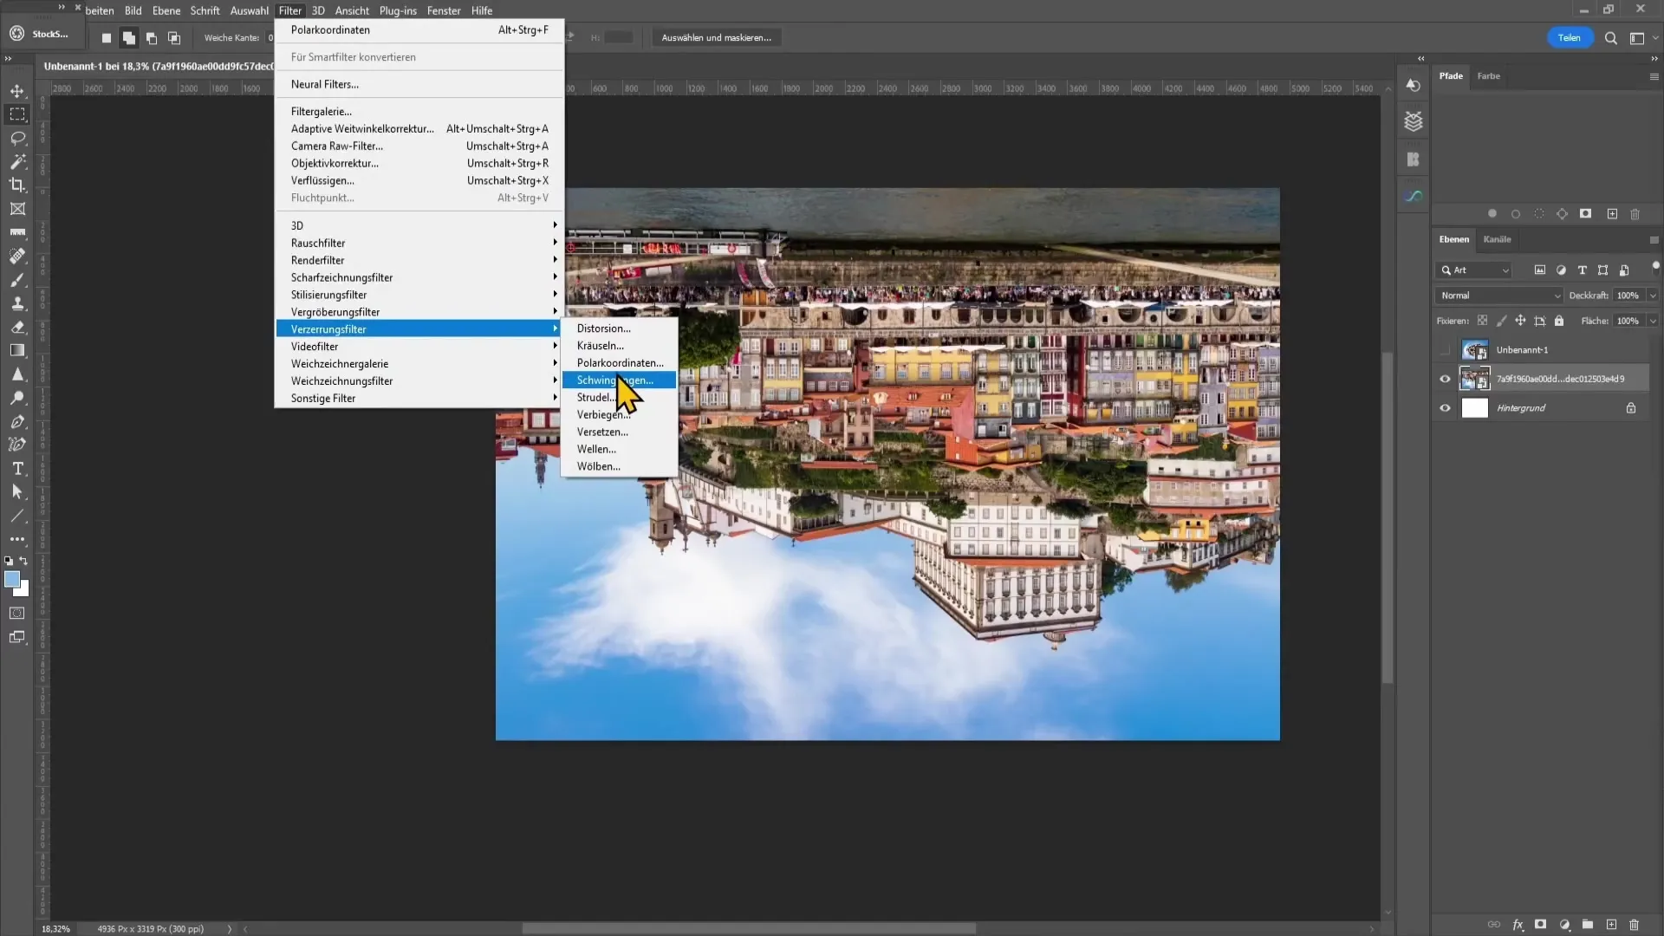Toggle lock transparent pixels
The width and height of the screenshot is (1664, 936).
coord(1483,321)
